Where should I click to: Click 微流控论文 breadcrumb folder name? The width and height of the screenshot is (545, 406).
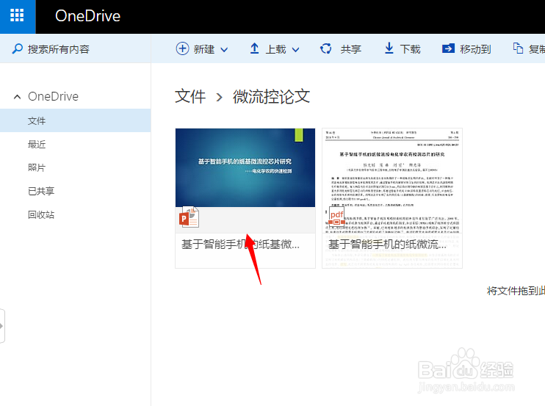click(x=271, y=96)
